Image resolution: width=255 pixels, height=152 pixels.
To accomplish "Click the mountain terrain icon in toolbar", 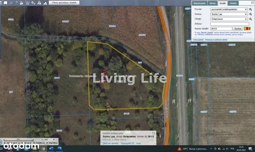I will click(x=45, y=2).
